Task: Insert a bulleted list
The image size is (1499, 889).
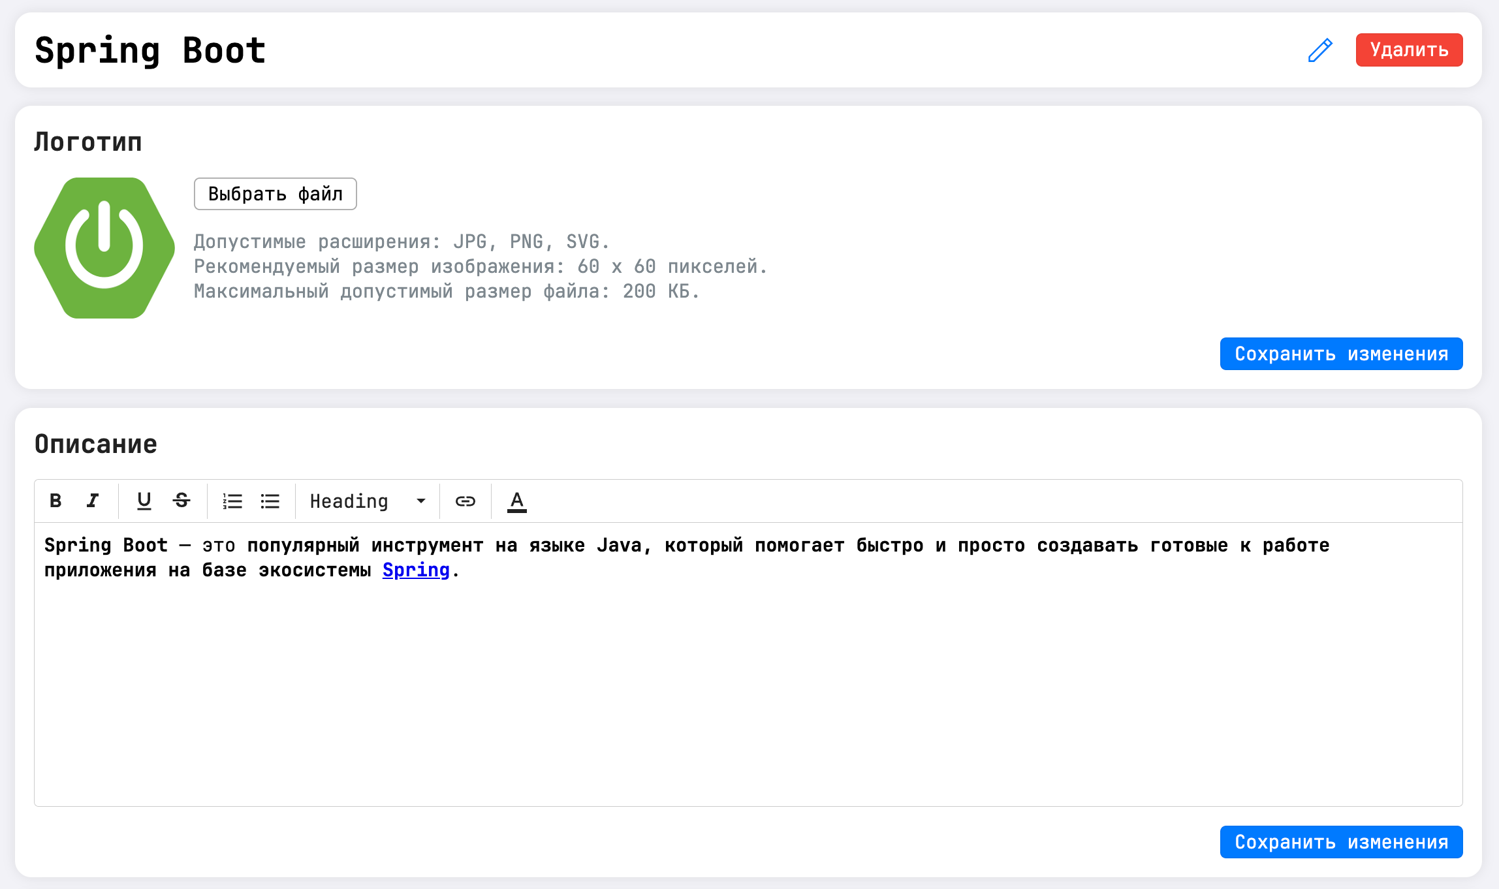Action: point(270,501)
